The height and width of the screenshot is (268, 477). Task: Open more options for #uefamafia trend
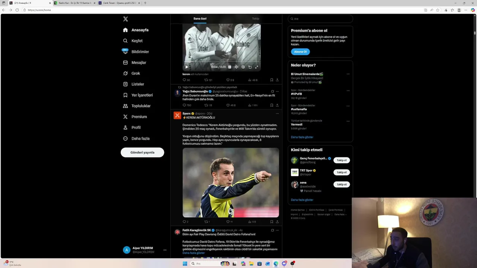(348, 106)
